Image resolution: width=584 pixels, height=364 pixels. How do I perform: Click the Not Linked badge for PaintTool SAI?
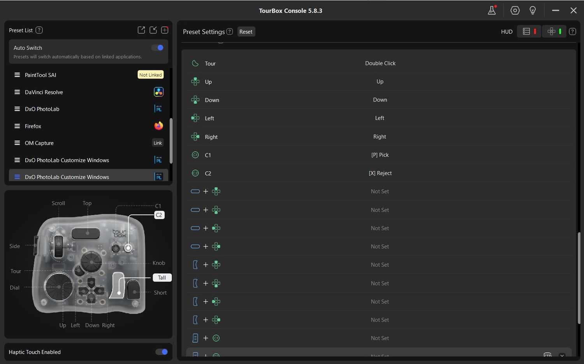click(x=150, y=75)
